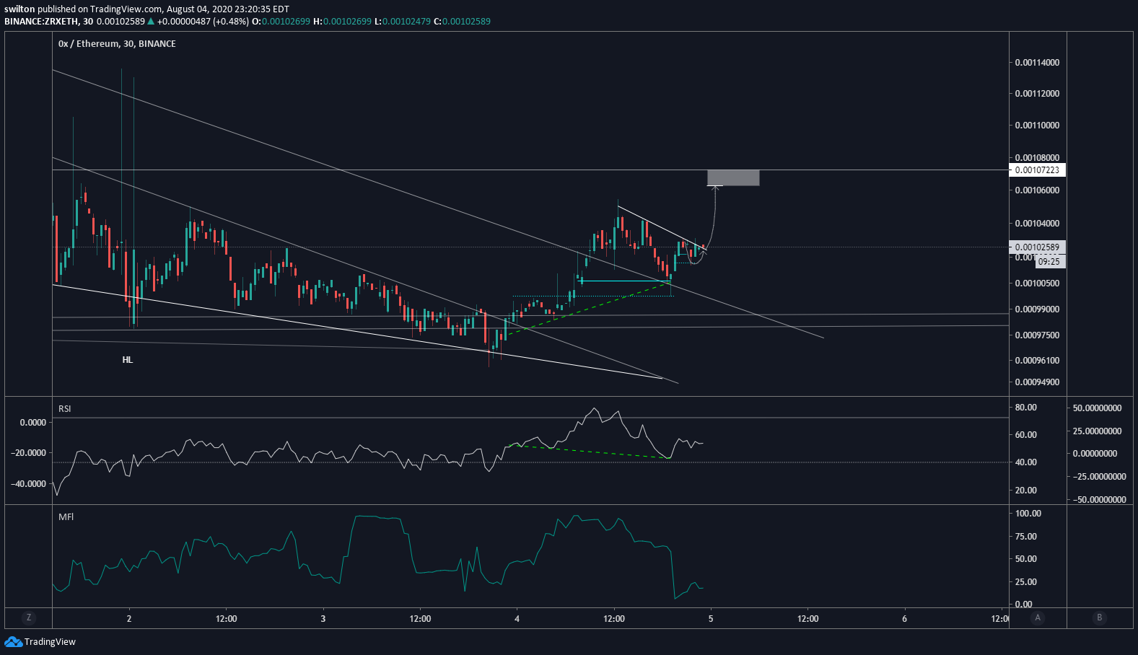Click the MFI scale value 75.00
Viewport: 1138px width, 655px height.
(1026, 537)
